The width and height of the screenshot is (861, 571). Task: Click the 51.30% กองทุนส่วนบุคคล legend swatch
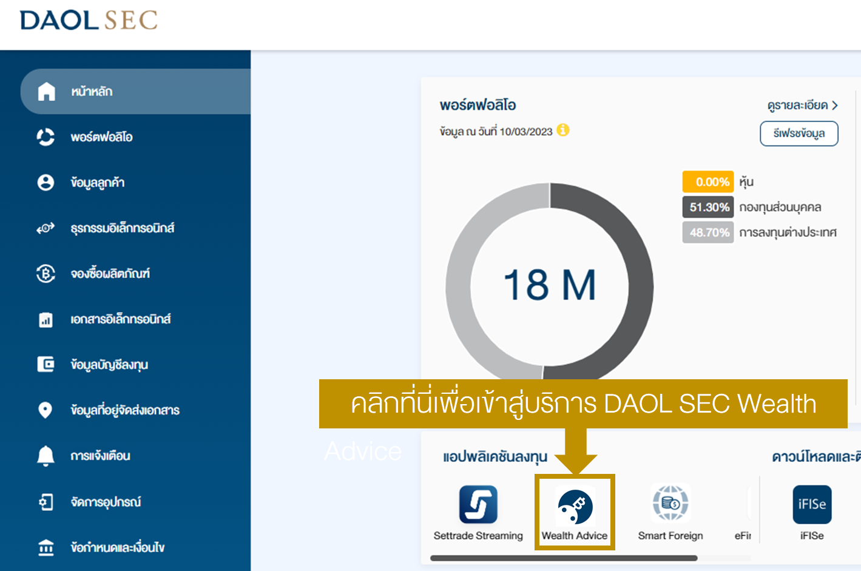click(x=708, y=207)
